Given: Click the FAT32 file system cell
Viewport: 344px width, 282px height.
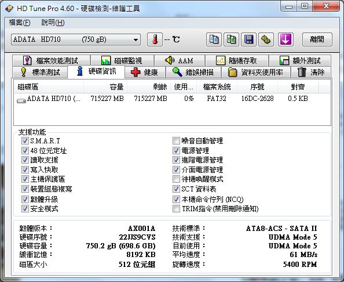Looking at the screenshot, I should click(217, 99).
